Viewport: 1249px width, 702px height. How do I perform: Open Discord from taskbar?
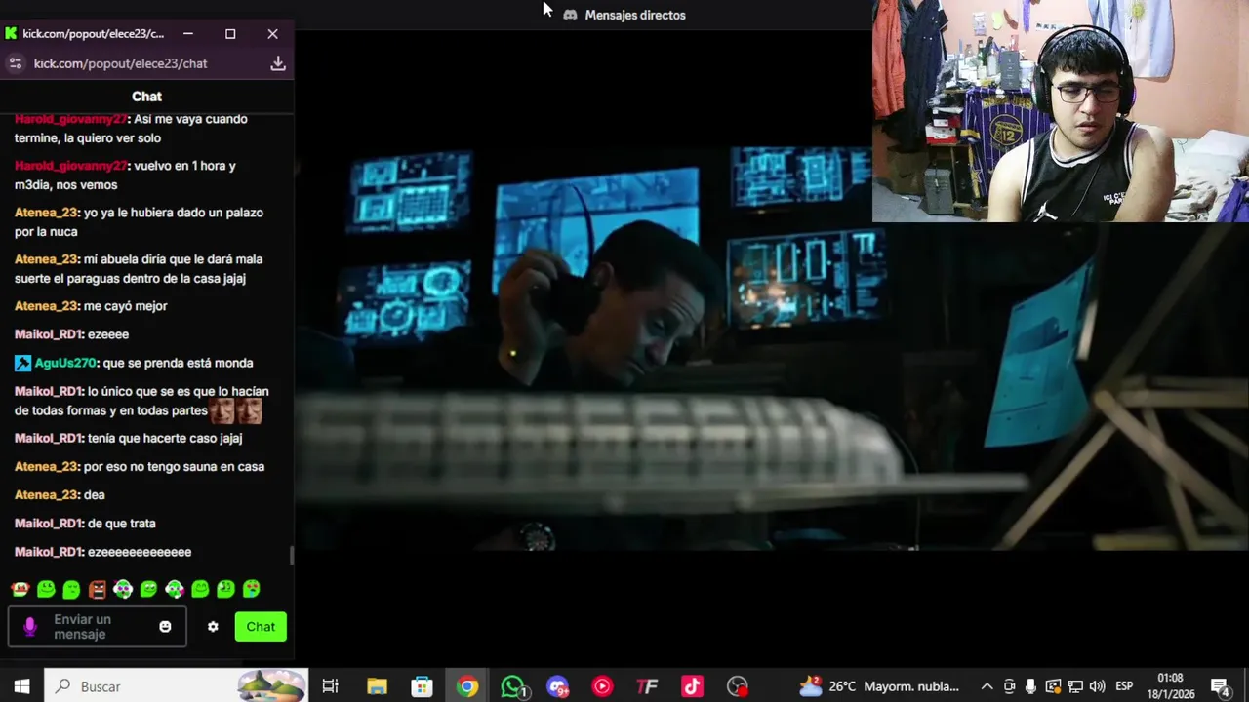(x=557, y=686)
